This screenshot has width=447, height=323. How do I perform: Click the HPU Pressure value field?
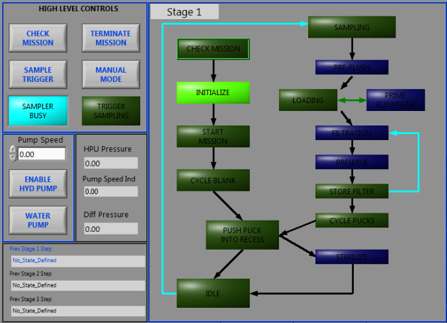(x=110, y=163)
